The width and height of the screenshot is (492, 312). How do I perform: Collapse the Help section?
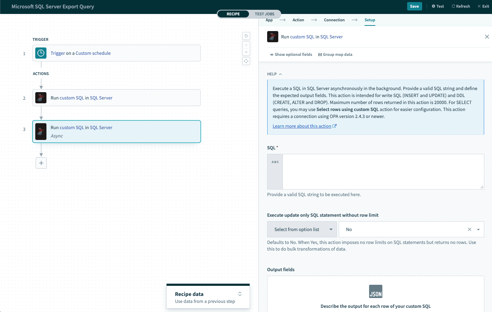[x=274, y=74]
